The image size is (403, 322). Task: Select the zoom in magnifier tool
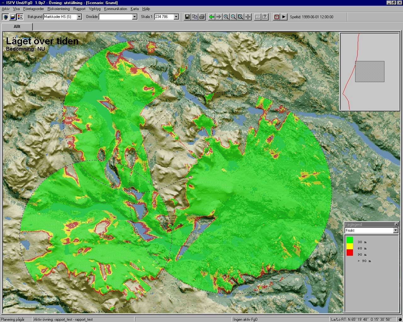[226, 17]
